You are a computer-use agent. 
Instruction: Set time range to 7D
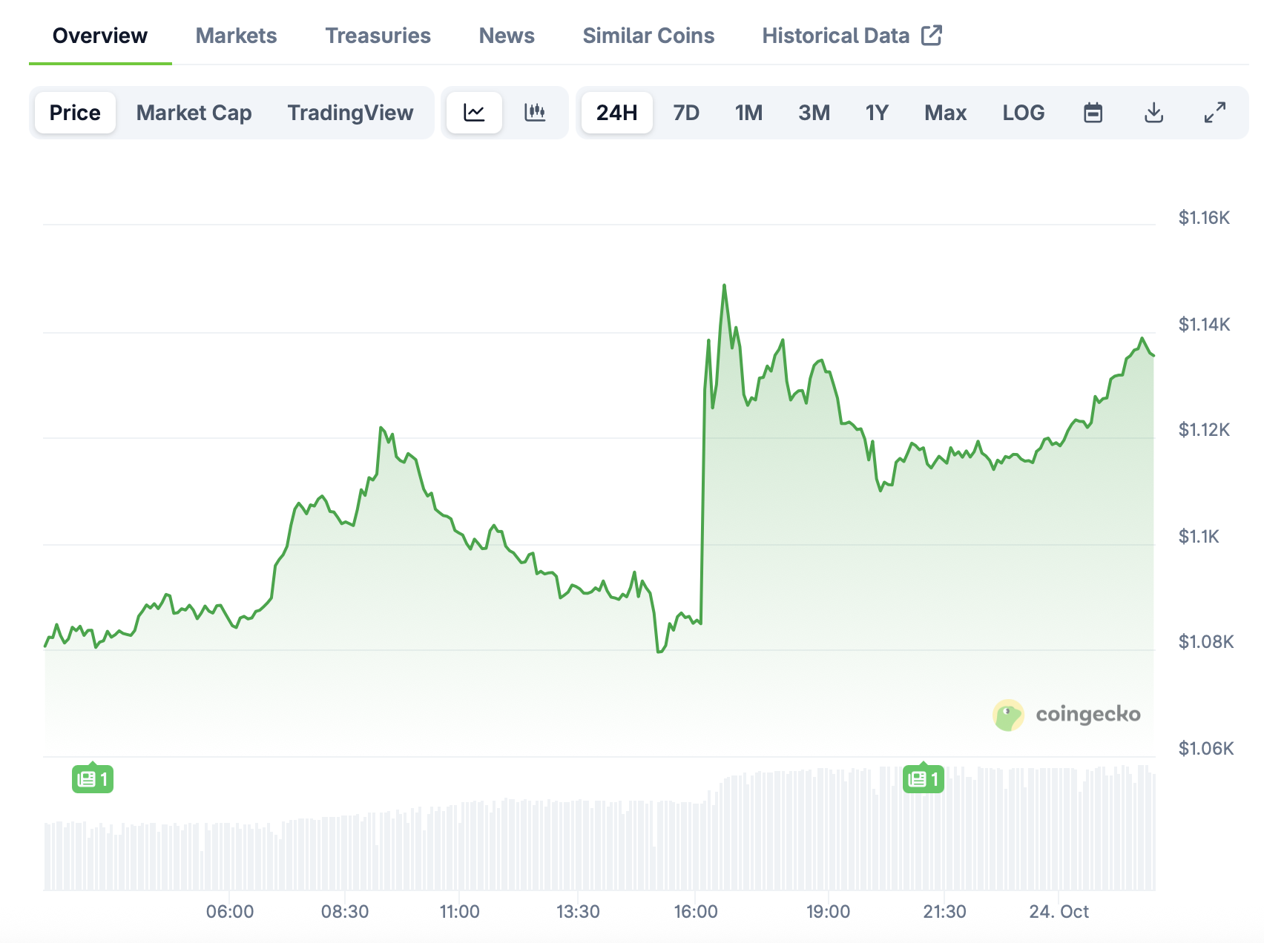pos(686,113)
